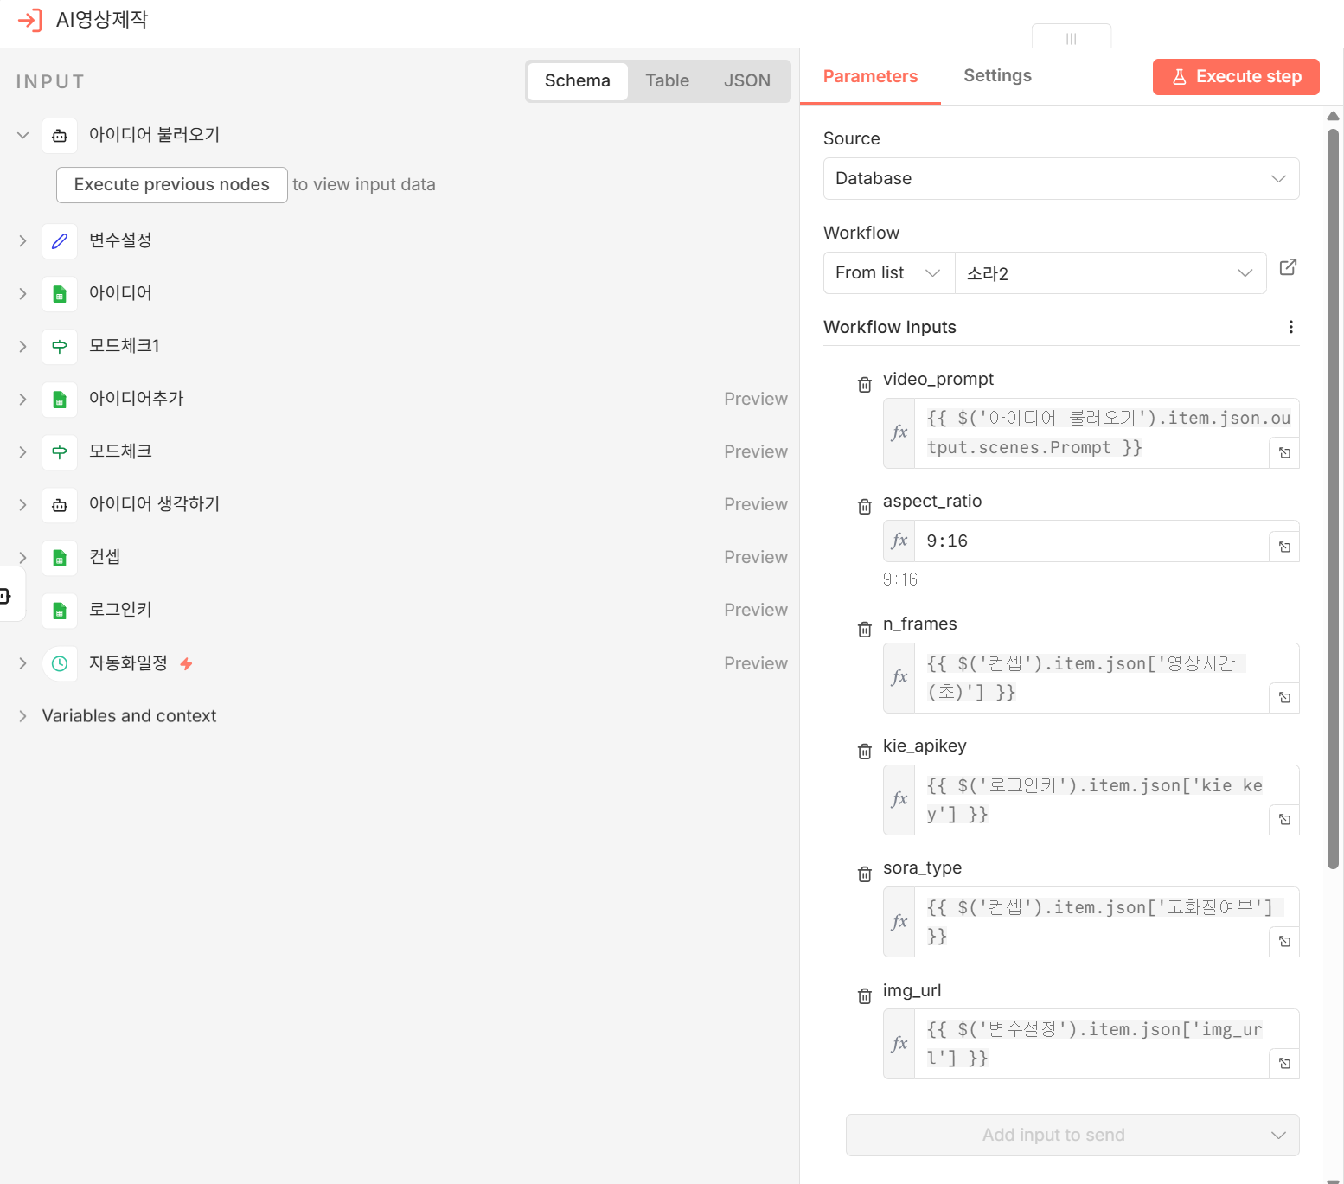
Task: Click Preview for 로그인키 node
Action: pyautogui.click(x=756, y=611)
